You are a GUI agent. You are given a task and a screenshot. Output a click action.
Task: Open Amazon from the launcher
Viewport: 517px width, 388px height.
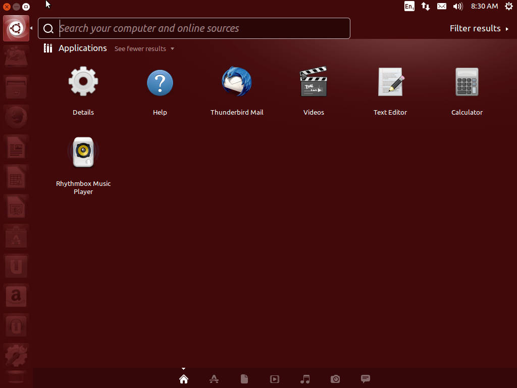tap(16, 296)
